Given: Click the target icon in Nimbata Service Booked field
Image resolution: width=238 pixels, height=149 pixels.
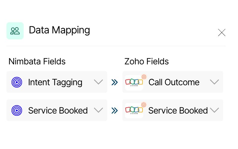Looking at the screenshot, I should (17, 111).
